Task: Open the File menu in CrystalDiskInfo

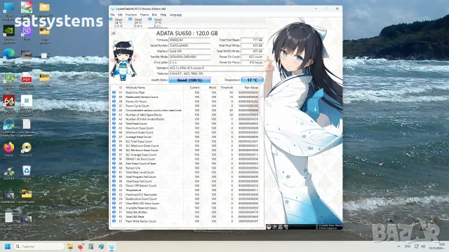Action: click(x=112, y=15)
